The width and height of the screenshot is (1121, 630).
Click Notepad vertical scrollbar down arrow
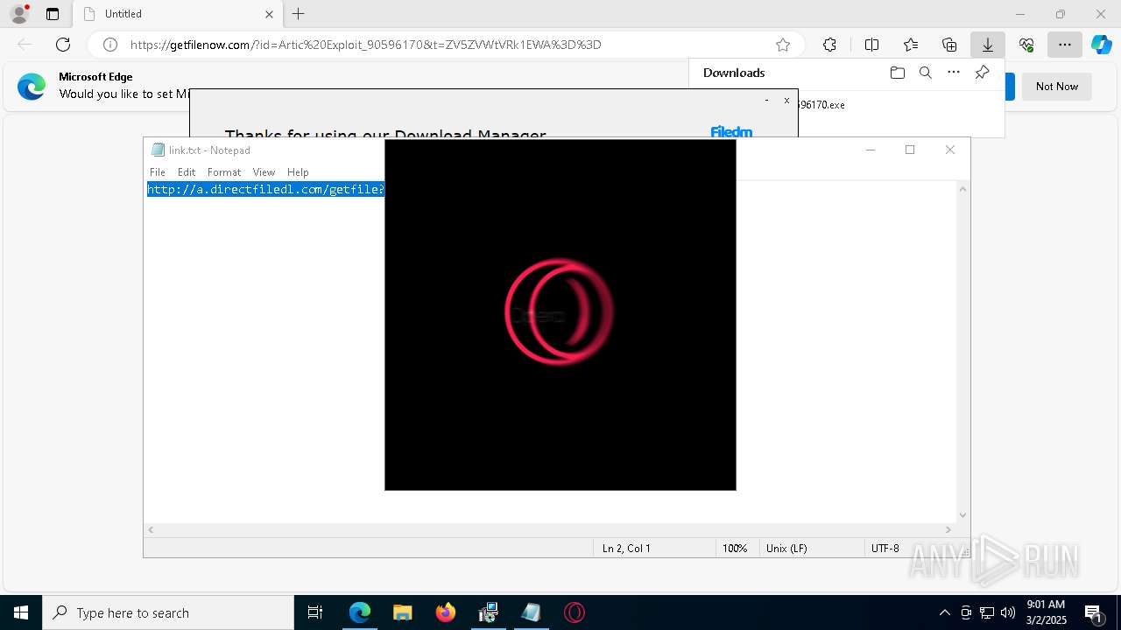click(x=962, y=515)
